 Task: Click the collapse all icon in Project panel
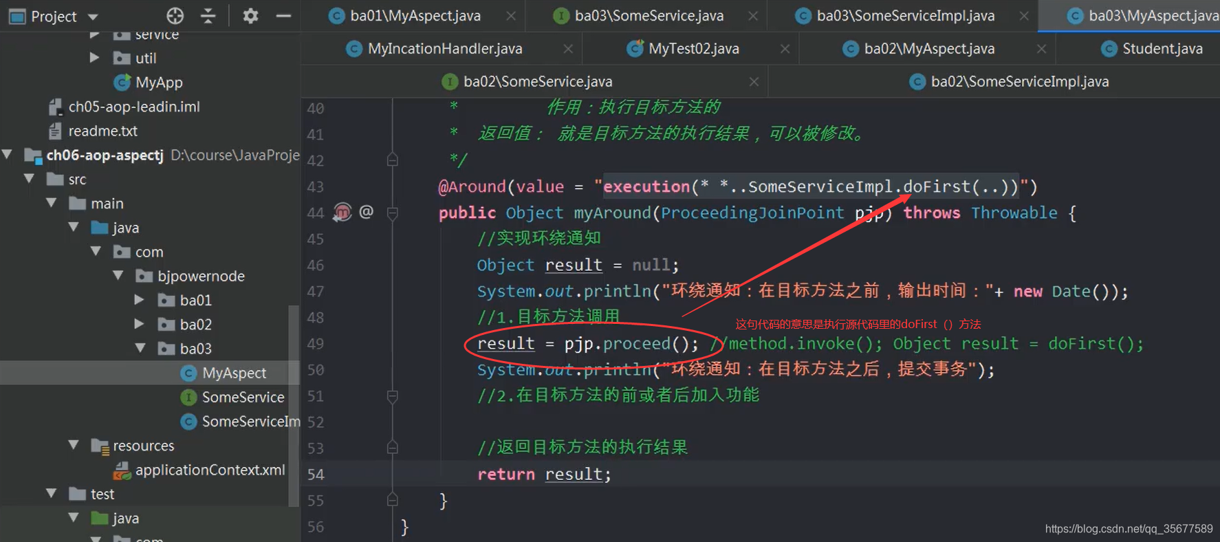208,16
